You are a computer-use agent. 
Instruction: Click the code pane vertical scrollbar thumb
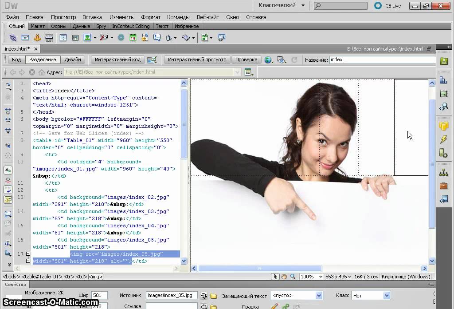pyautogui.click(x=184, y=124)
